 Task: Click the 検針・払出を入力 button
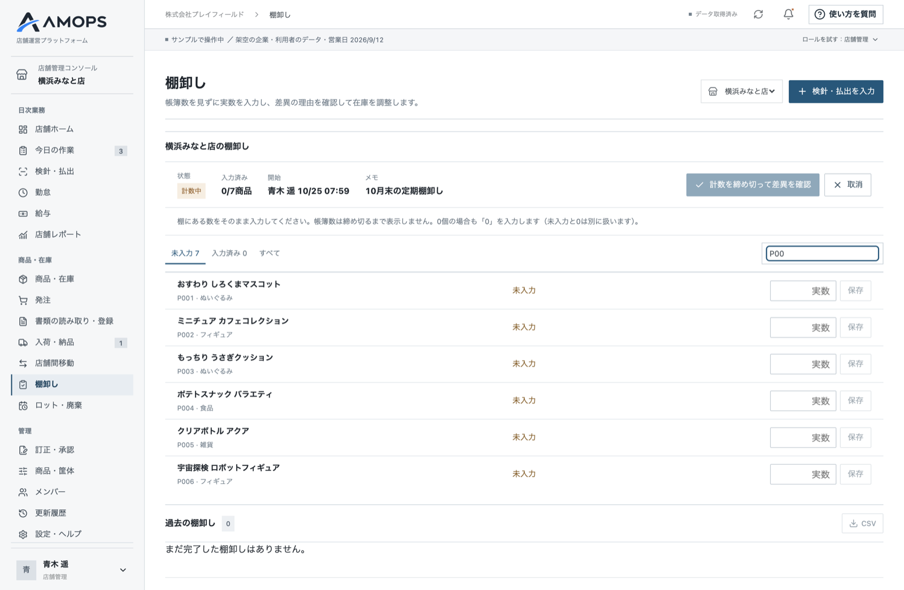point(836,91)
